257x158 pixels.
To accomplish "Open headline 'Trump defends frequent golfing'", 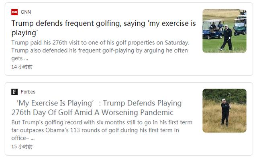I will point(104,28).
